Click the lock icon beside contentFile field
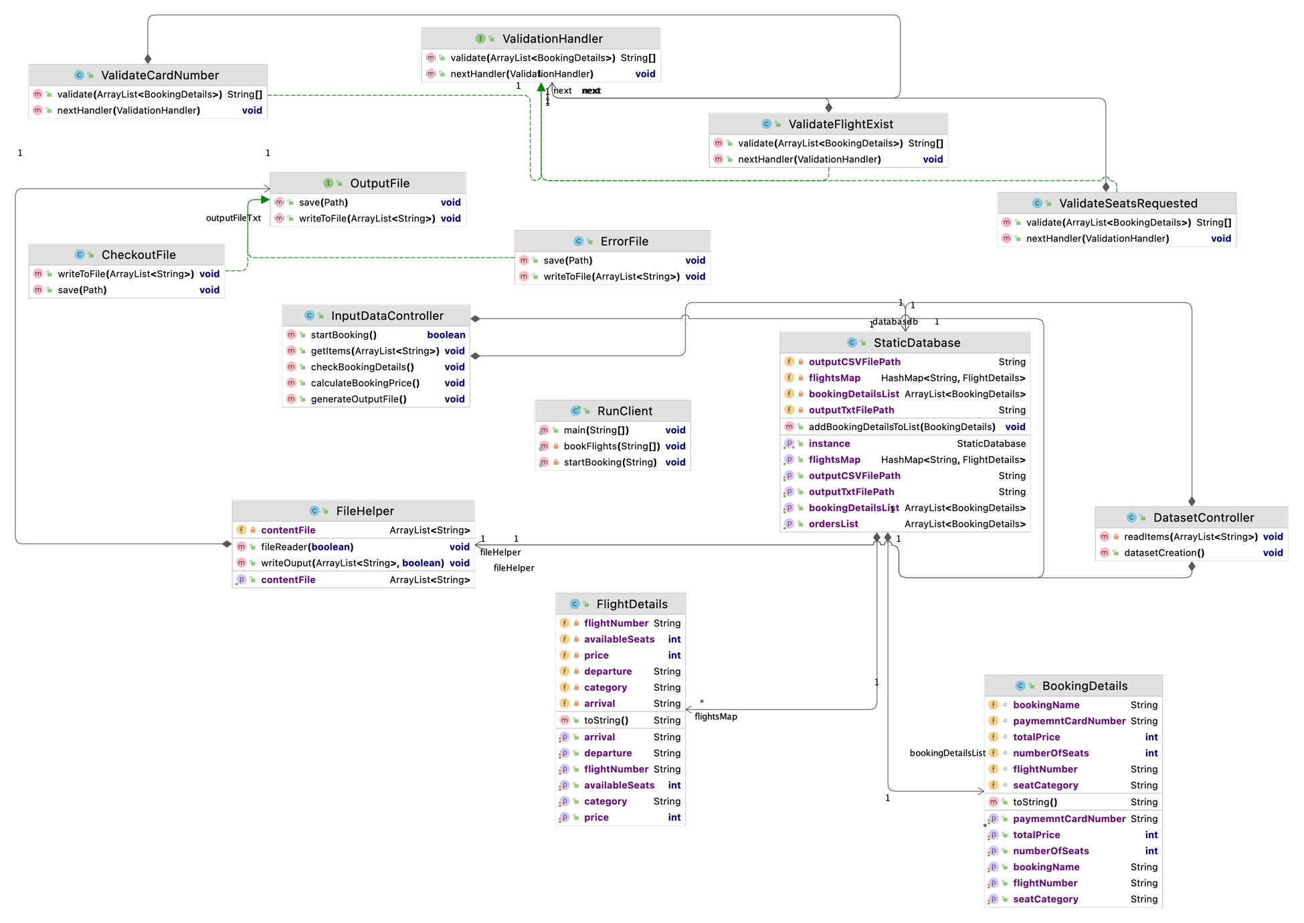1304x923 pixels. point(253,530)
